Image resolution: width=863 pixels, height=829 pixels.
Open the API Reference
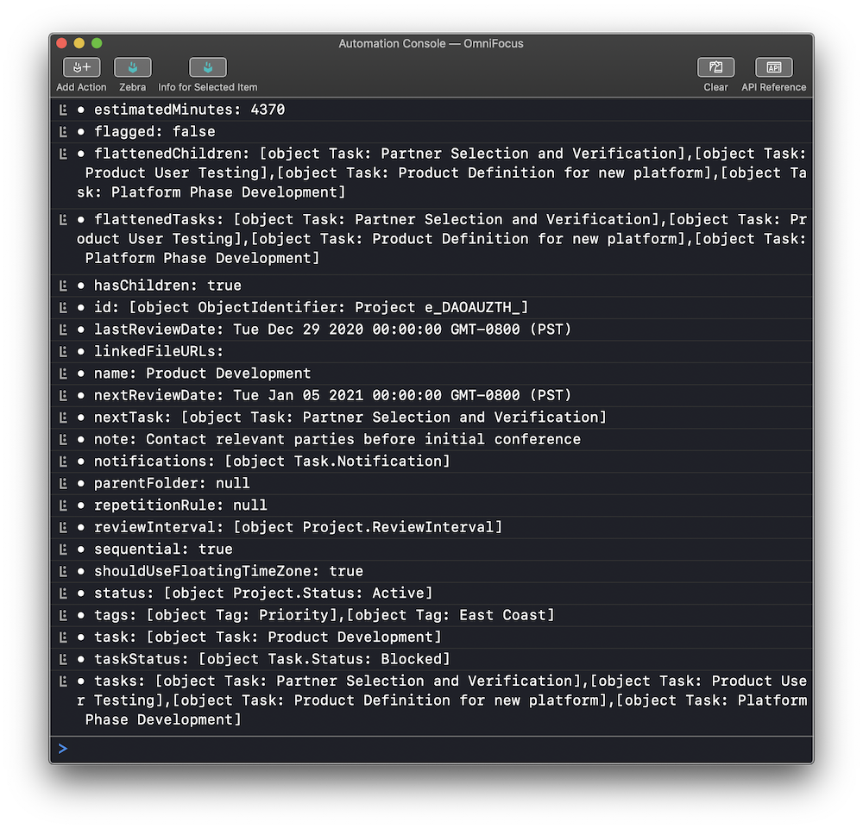[x=773, y=67]
